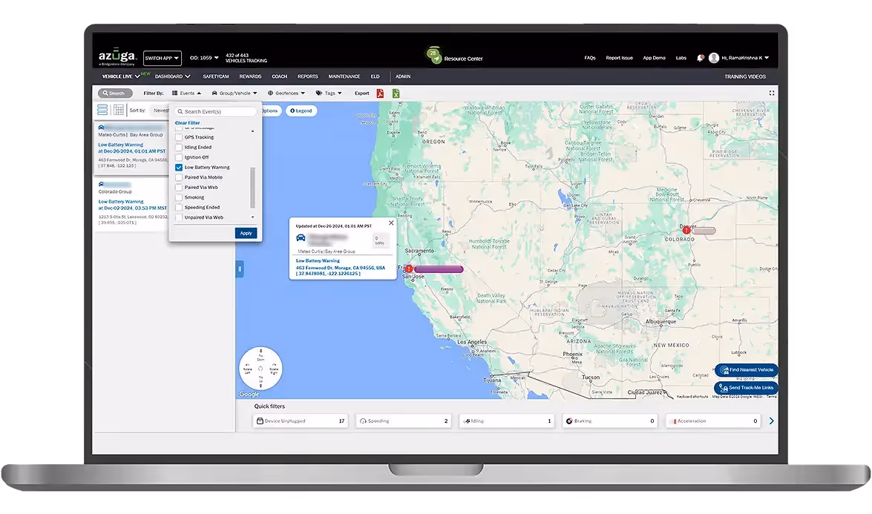
Task: Open the Group/Vehicle filter dropdown
Action: click(234, 93)
